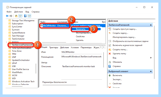Click the Имя field containing MsCtfMonitor
This screenshot has height=97, width=161.
coord(82,52)
